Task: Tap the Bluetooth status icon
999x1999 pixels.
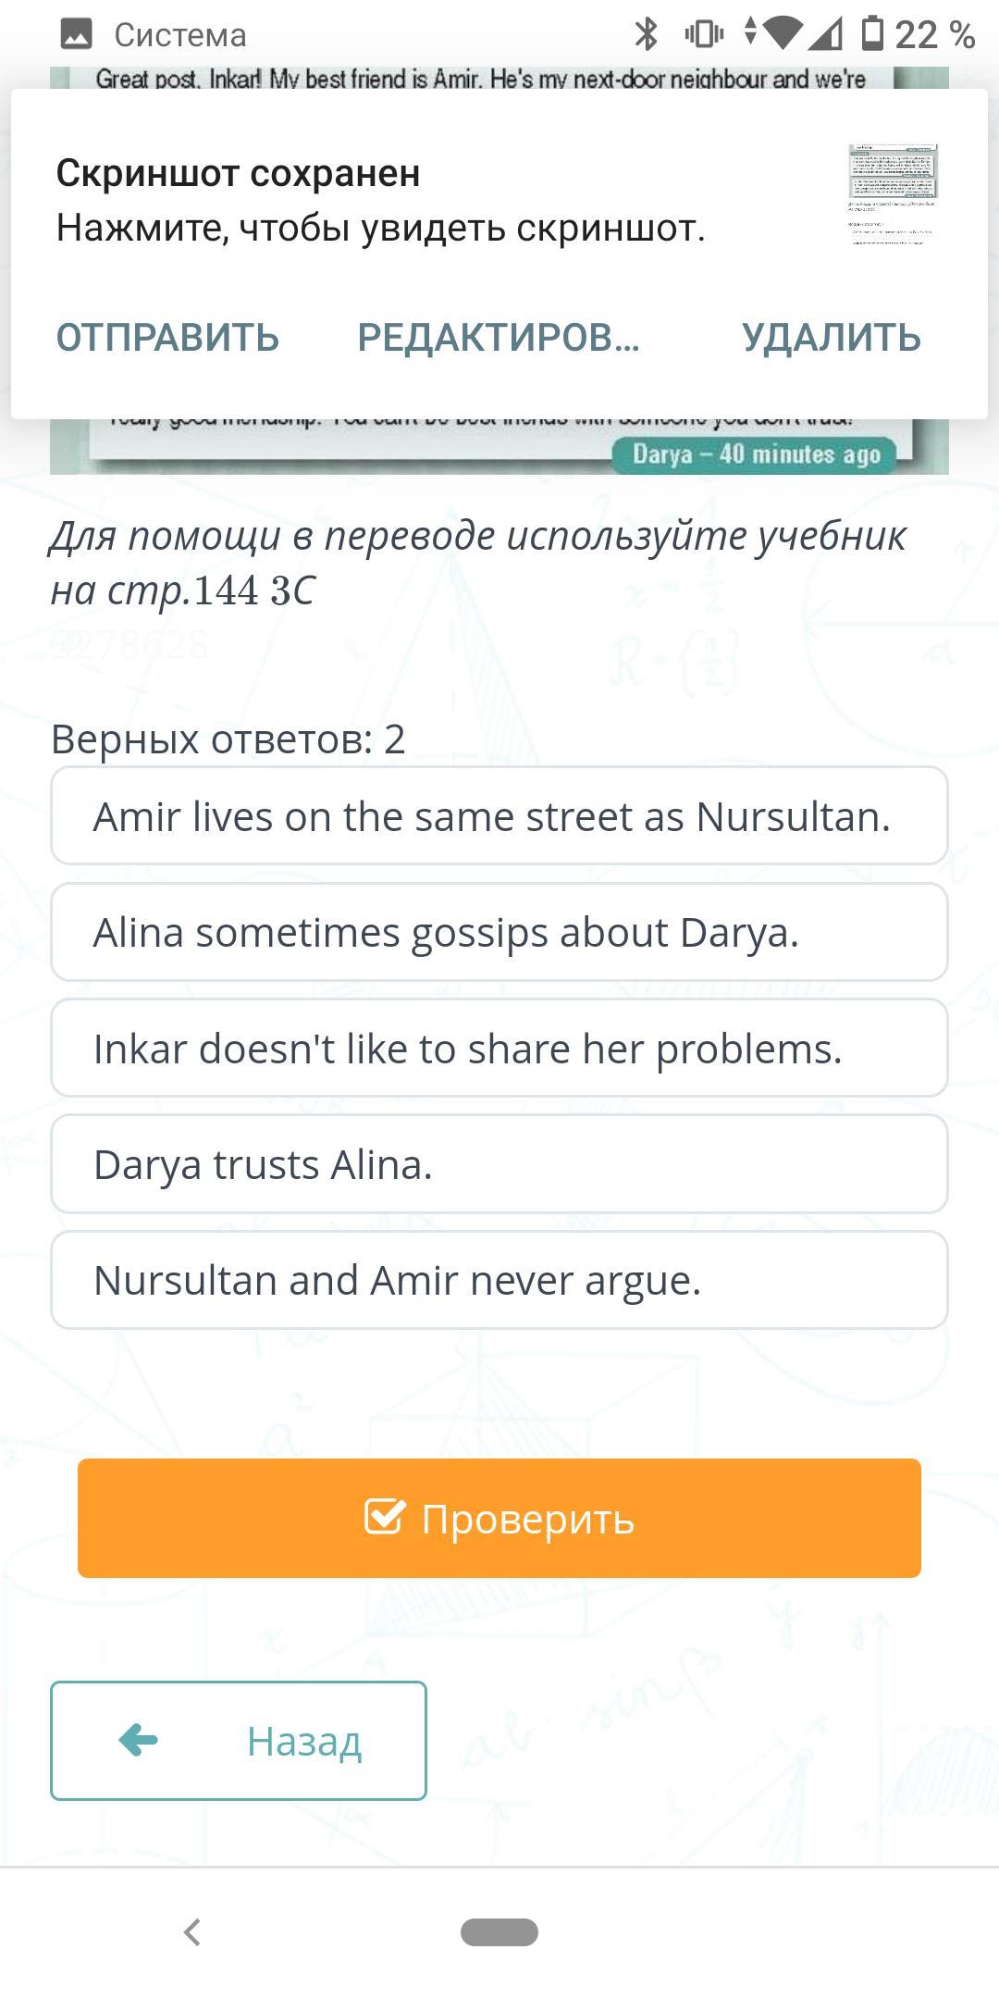Action: click(x=646, y=35)
